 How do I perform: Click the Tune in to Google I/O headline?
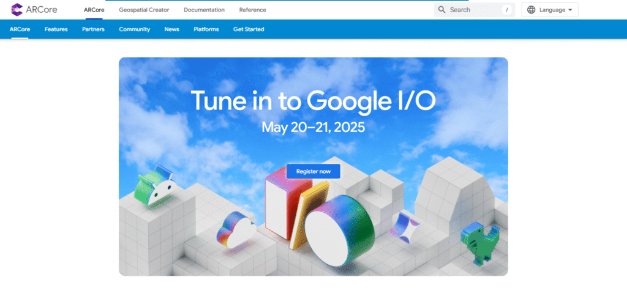(313, 101)
